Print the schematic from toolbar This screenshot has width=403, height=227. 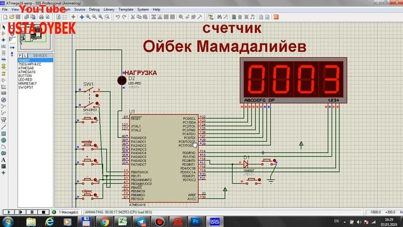point(42,17)
